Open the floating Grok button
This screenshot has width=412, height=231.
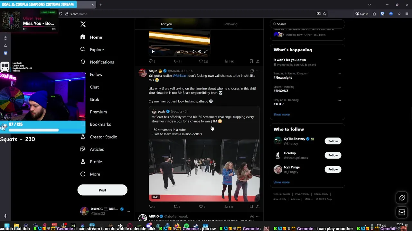[x=402, y=198]
